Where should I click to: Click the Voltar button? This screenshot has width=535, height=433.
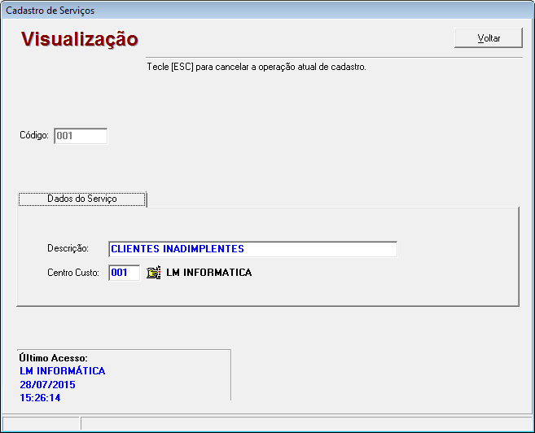click(x=489, y=38)
